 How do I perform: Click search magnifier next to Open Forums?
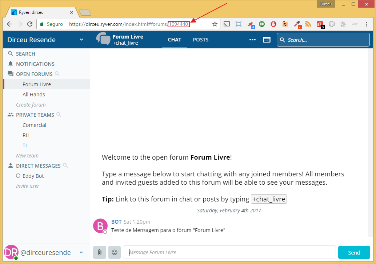pos(57,74)
